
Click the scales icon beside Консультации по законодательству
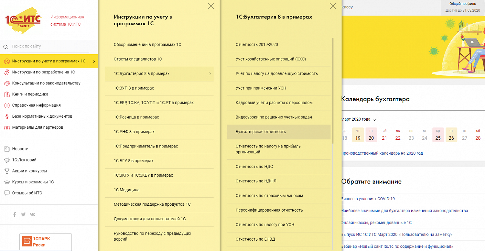coord(6,83)
